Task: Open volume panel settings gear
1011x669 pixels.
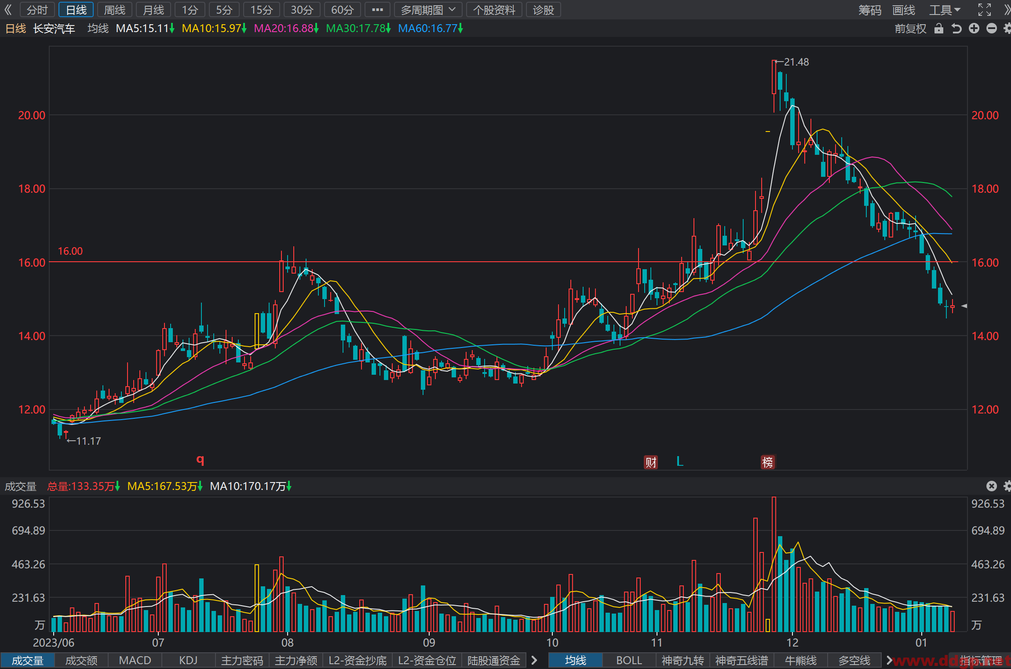Action: point(1007,486)
